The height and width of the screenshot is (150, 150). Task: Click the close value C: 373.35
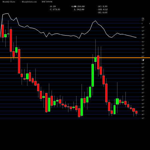55,10
